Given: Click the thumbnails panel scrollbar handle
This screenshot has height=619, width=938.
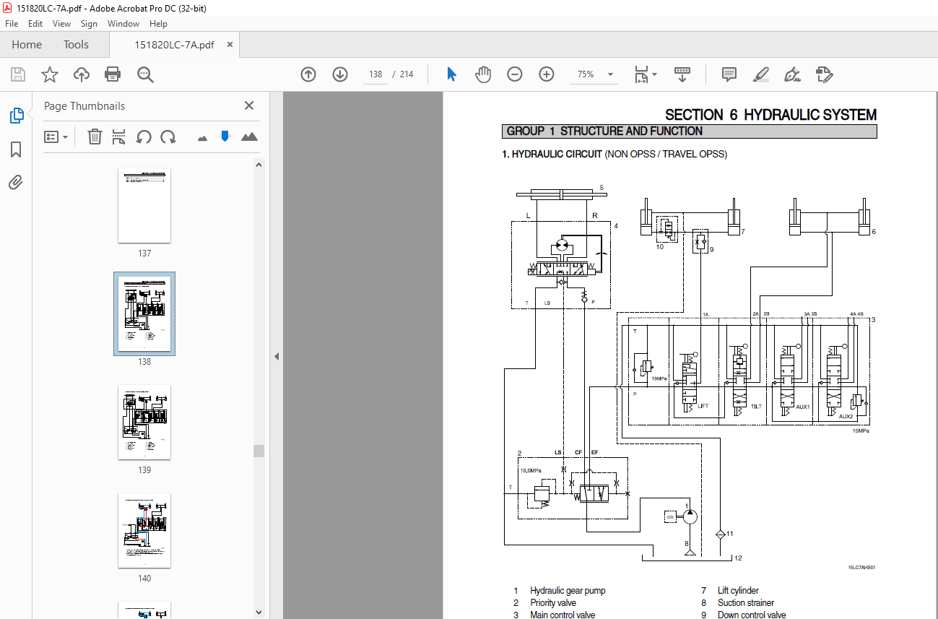Looking at the screenshot, I should (x=259, y=451).
